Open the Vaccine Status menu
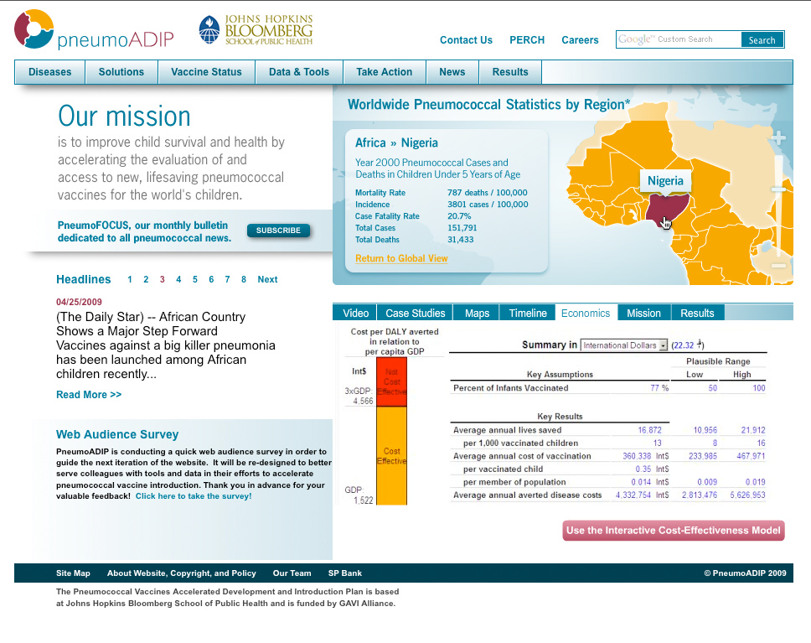This screenshot has height=643, width=811. (206, 72)
